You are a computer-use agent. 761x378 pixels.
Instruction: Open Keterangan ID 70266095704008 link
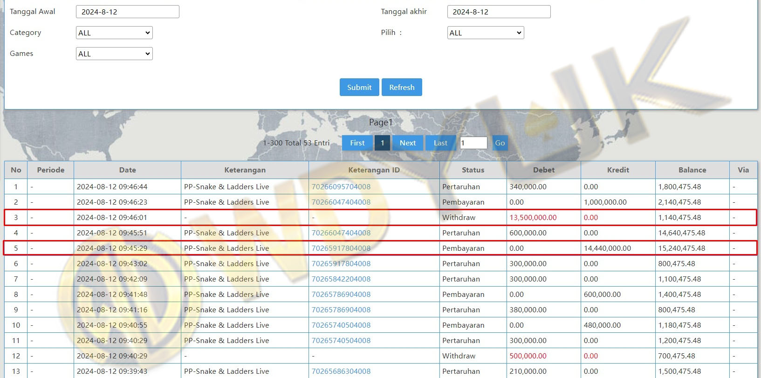click(x=341, y=186)
